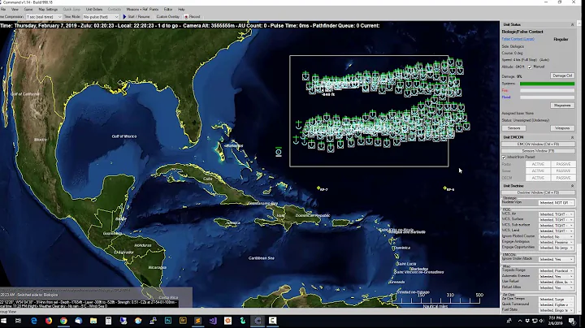Open Calculator from taskbar
The height and width of the screenshot is (328, 585).
109,321
